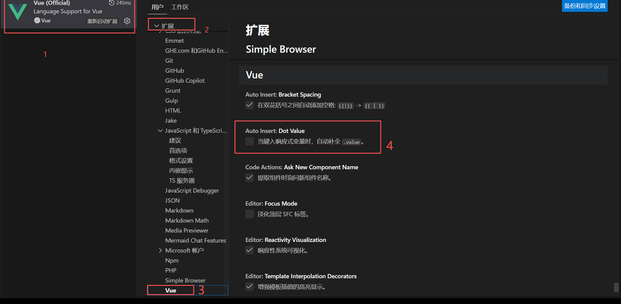Select Emmet in the settings tree
The width and height of the screenshot is (621, 304).
[174, 41]
